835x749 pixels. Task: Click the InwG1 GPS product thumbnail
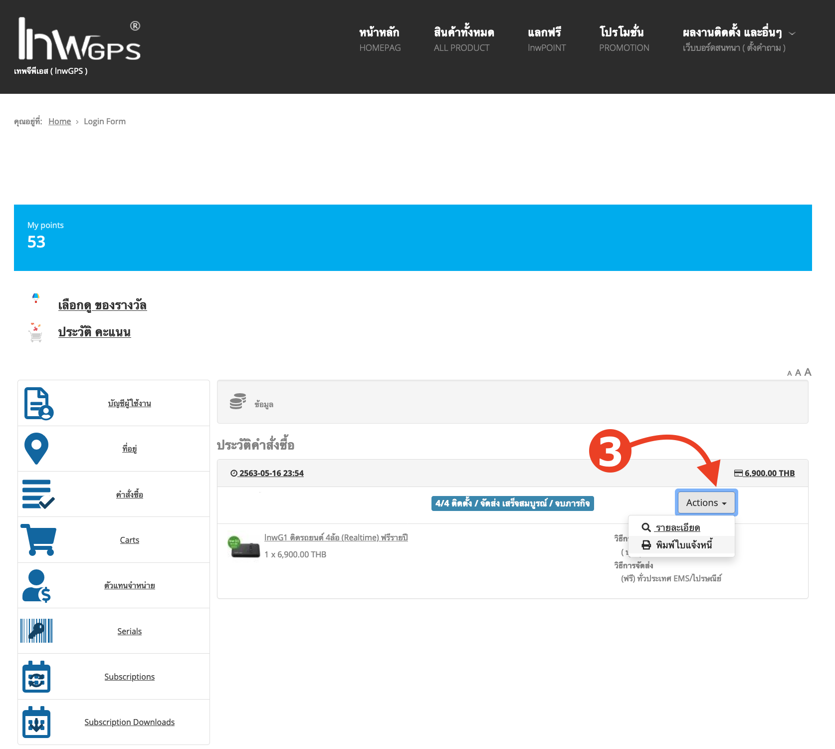tap(244, 547)
